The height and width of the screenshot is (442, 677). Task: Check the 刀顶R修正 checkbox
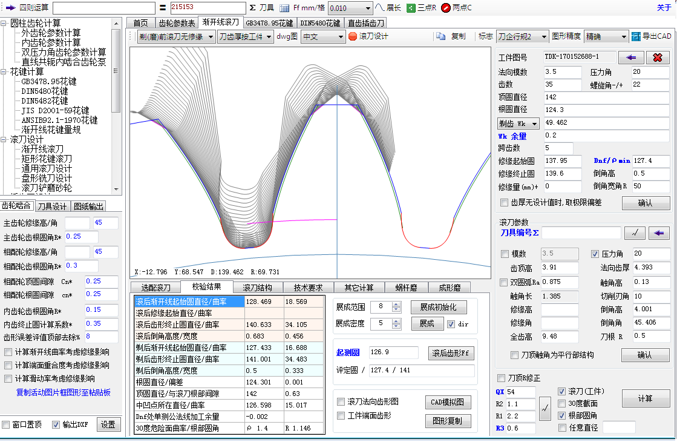pos(502,378)
